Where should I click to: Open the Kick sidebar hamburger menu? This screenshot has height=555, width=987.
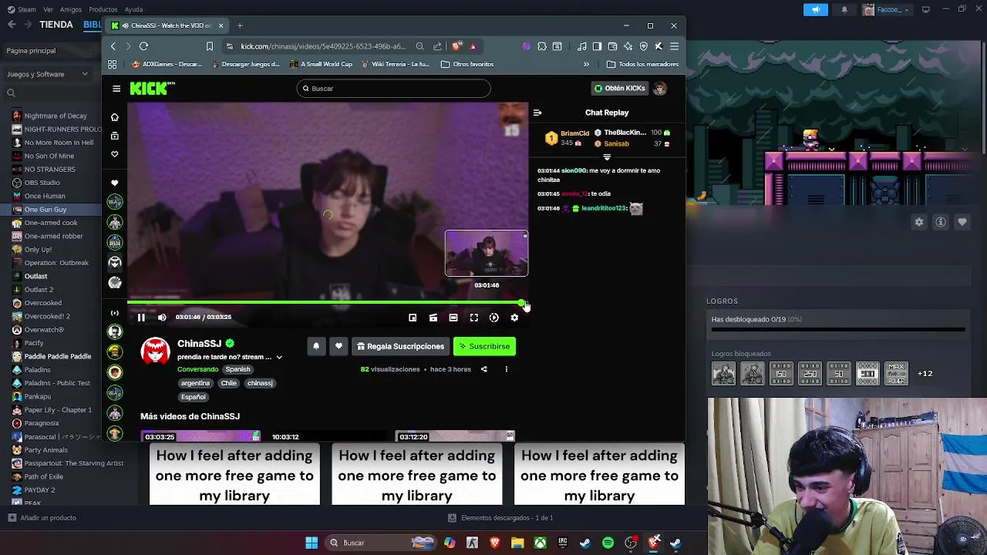(x=116, y=89)
